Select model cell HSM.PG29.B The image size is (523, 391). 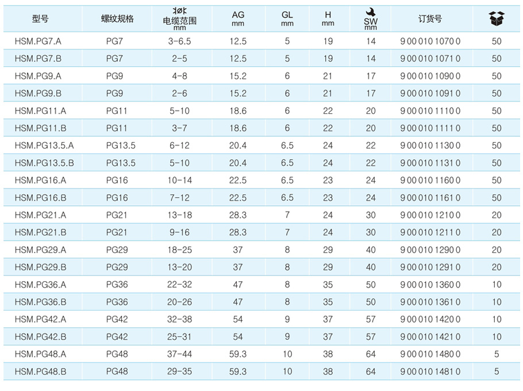40,267
